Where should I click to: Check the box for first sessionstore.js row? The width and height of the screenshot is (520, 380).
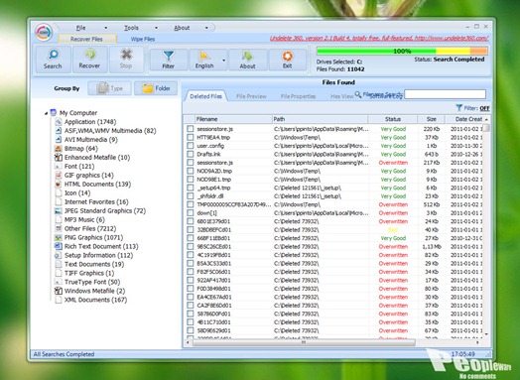tap(190, 129)
